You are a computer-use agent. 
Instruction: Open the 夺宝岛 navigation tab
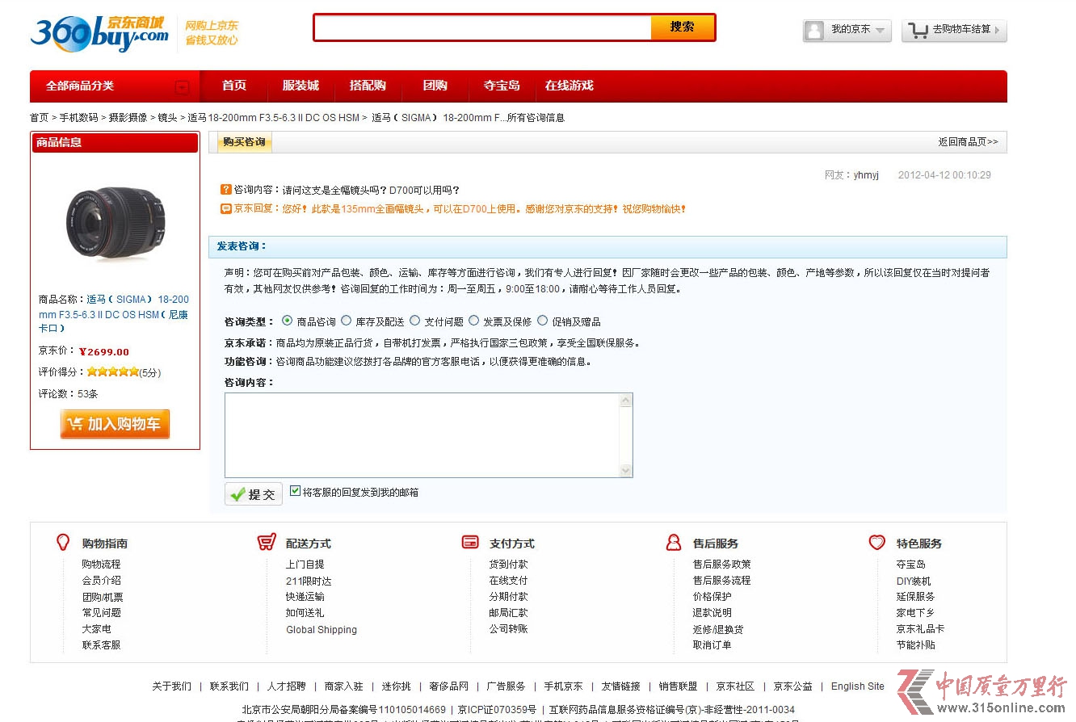click(x=502, y=86)
